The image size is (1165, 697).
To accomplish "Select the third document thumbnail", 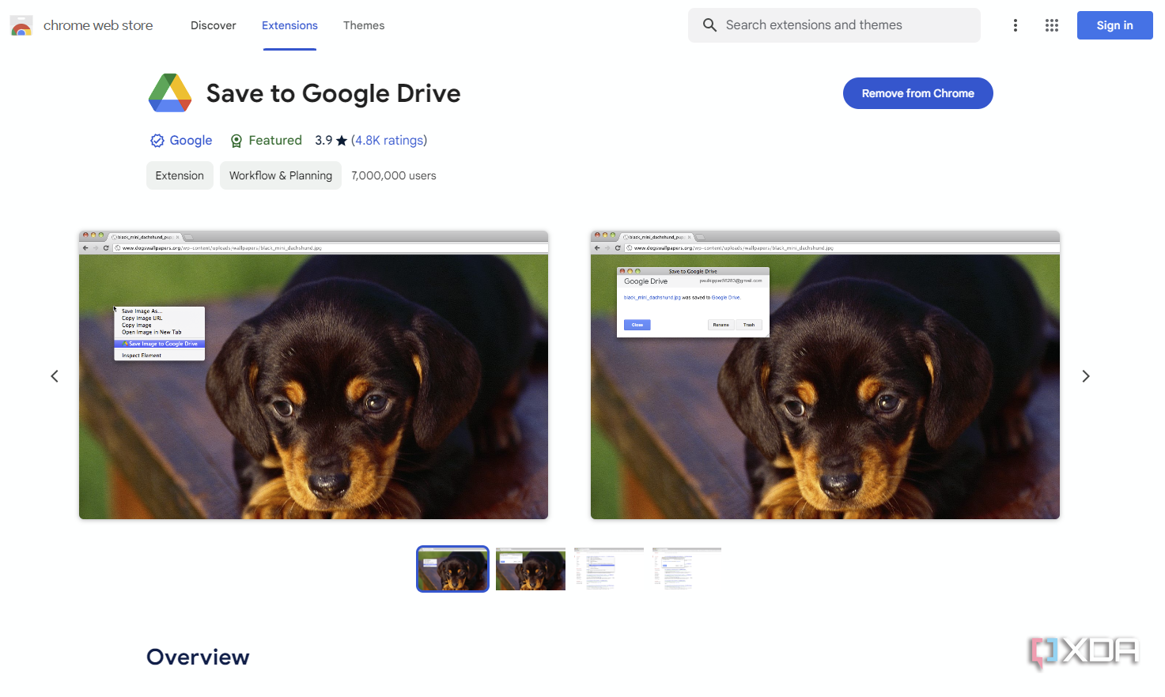I will [609, 569].
